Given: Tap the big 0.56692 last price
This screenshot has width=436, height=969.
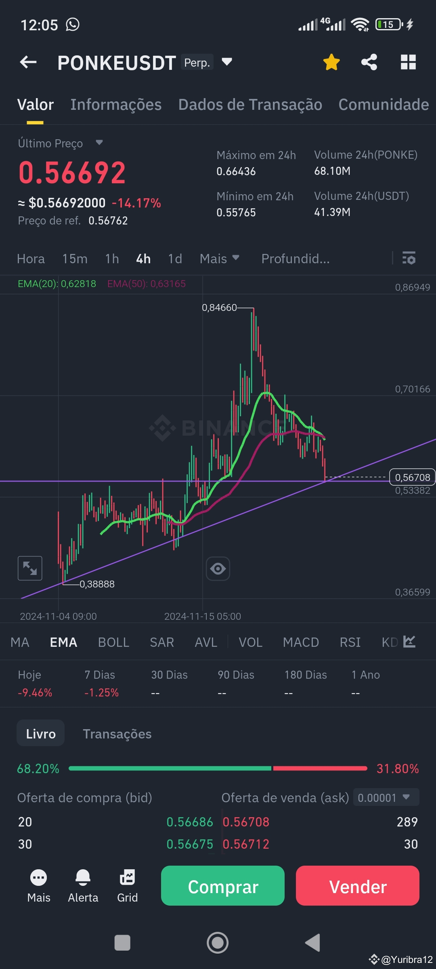Looking at the screenshot, I should pyautogui.click(x=72, y=172).
